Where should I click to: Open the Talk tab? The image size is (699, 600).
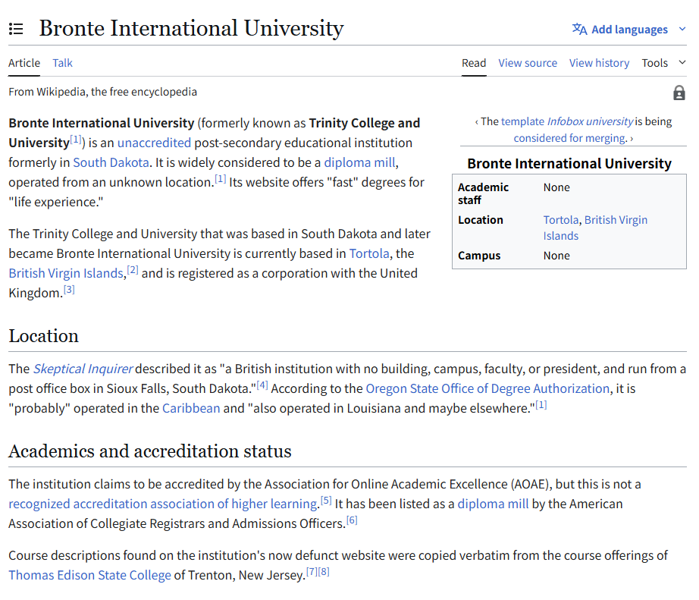[62, 63]
